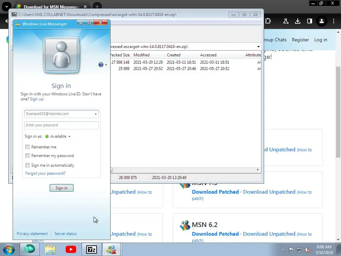The height and width of the screenshot is (256, 341).
Task: Expand the 7-Zip path dropdown arrow
Action: [x=258, y=47]
